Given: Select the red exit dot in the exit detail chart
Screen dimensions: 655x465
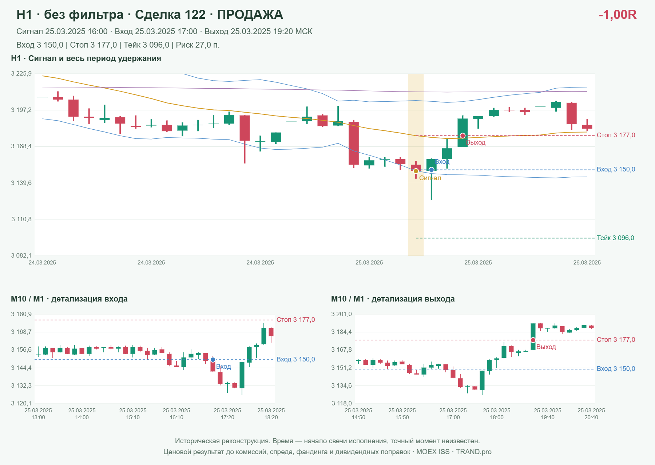Looking at the screenshot, I should pos(533,340).
